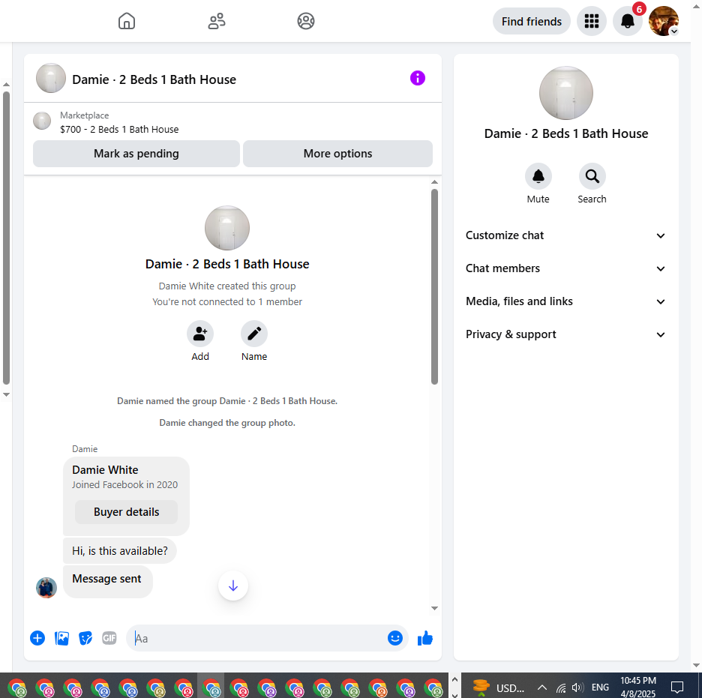Click the purple conversation information icon
Viewport: 702px width, 698px height.
point(417,78)
